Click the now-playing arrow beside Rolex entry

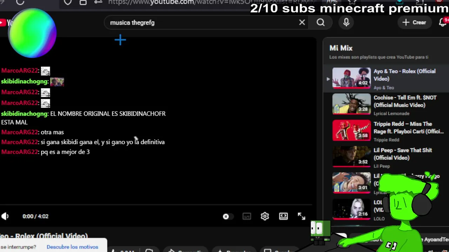(328, 79)
